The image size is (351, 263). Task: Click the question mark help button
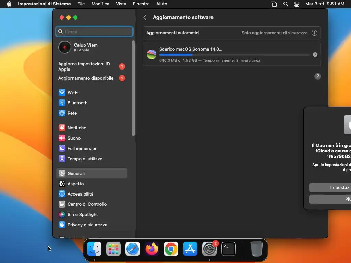[317, 76]
